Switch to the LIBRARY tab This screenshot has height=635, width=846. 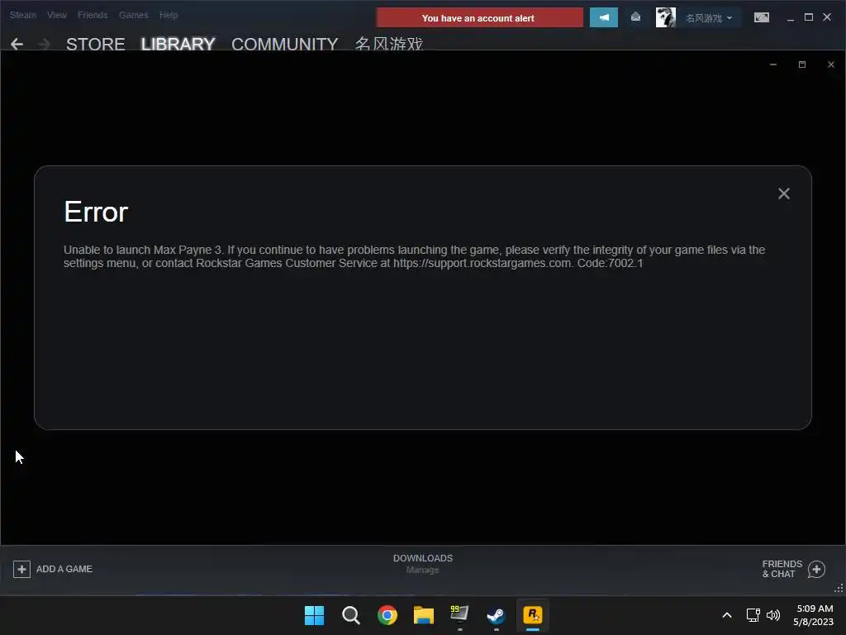pos(178,44)
